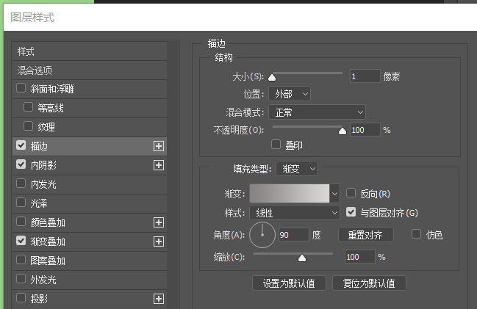Uncheck 与图层对齐(G) option

(351, 212)
